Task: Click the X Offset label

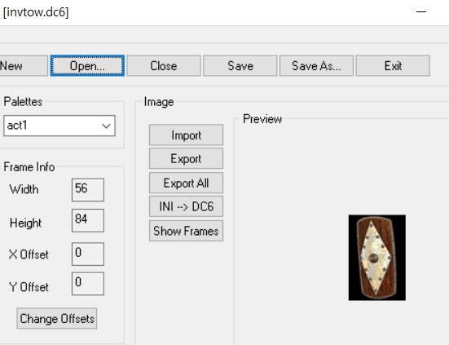Action: pos(29,254)
